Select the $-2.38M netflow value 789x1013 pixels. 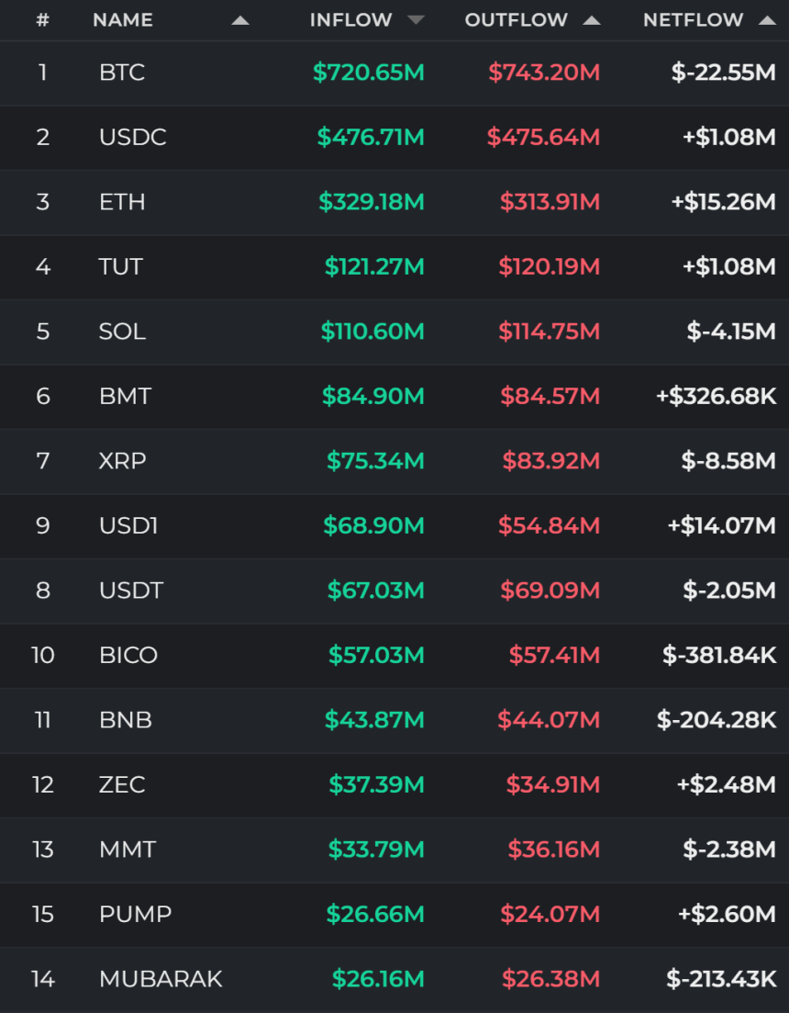coord(729,850)
